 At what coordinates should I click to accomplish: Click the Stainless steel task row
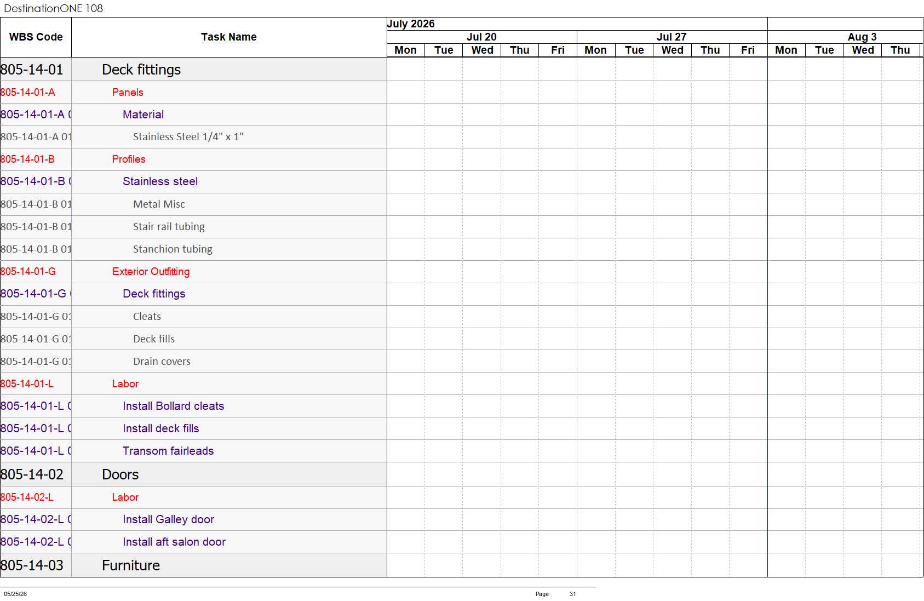point(160,181)
